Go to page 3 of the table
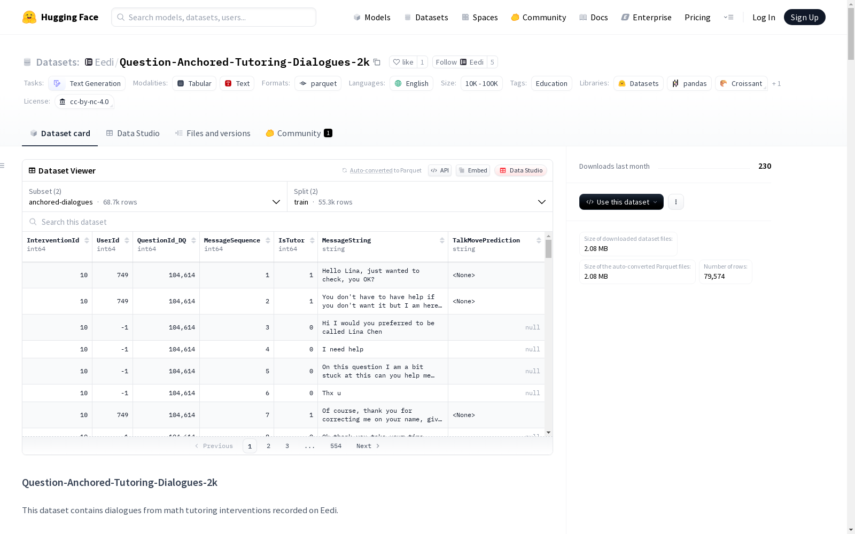This screenshot has height=534, width=855. click(287, 446)
